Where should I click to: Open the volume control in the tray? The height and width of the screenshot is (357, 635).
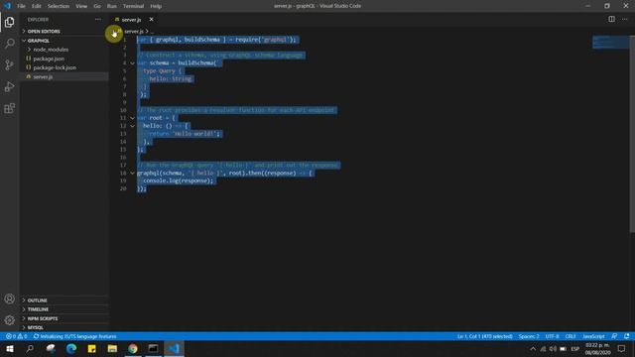click(553, 349)
